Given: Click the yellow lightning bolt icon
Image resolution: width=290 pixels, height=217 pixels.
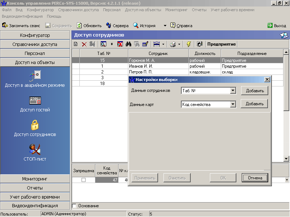Looking at the screenshot, I should (x=188, y=44).
